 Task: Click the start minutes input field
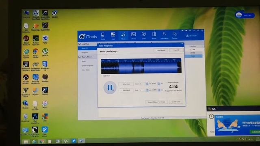pos(142,84)
